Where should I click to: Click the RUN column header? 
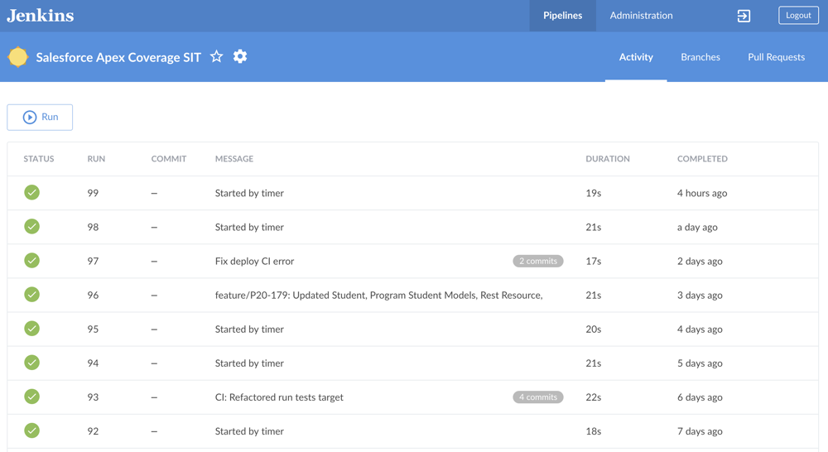tap(96, 159)
